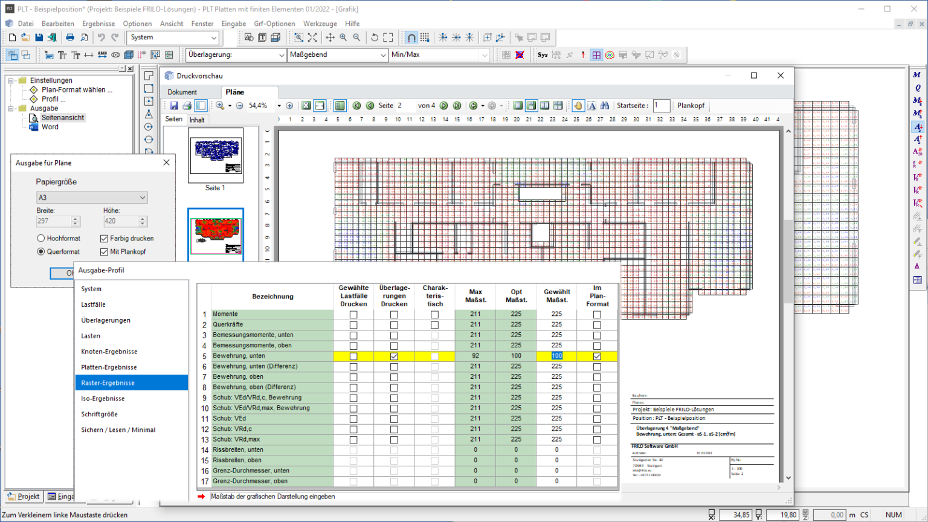This screenshot has width=928, height=522.
Task: Click the save icon in the main toolbar
Action: 39,37
